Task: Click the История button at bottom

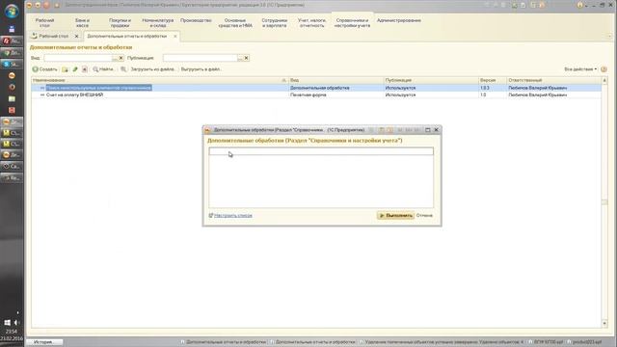Action: [44, 342]
